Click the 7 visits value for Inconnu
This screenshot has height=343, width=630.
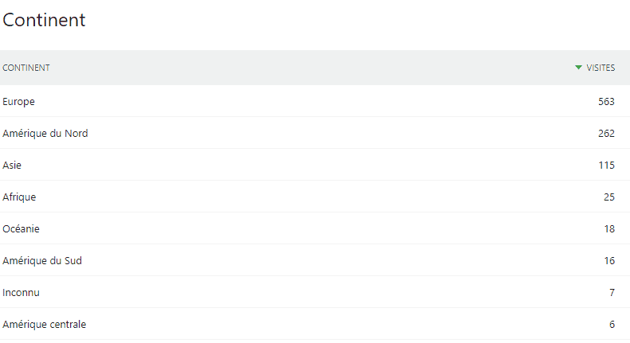(612, 292)
